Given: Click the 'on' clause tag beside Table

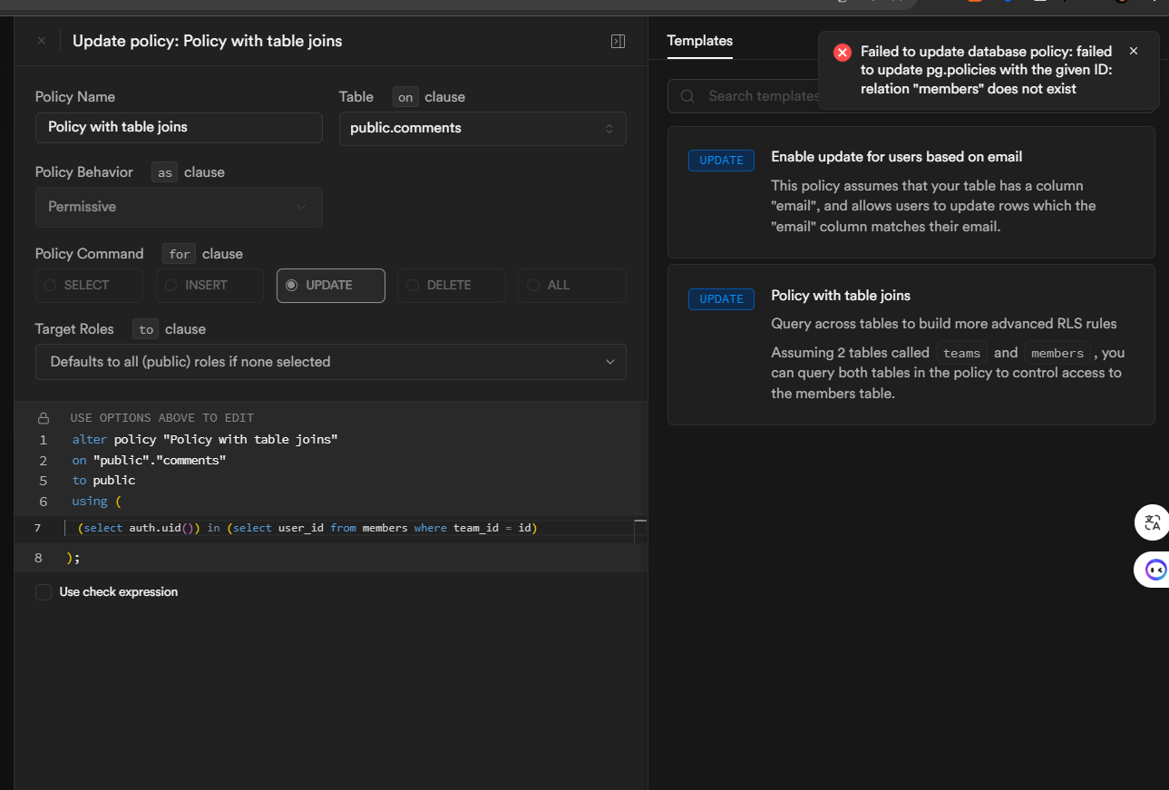Looking at the screenshot, I should tap(405, 97).
